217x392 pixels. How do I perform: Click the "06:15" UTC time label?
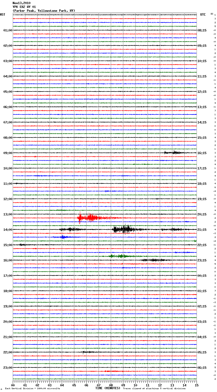tap(202, 368)
